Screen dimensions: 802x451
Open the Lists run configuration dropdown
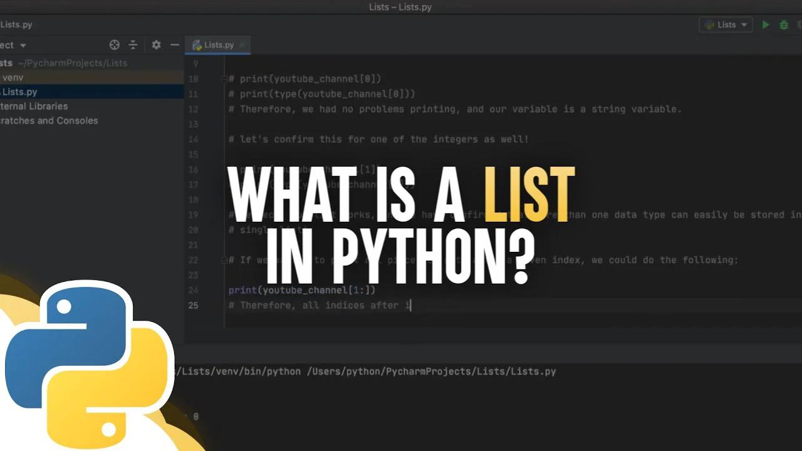pos(743,24)
